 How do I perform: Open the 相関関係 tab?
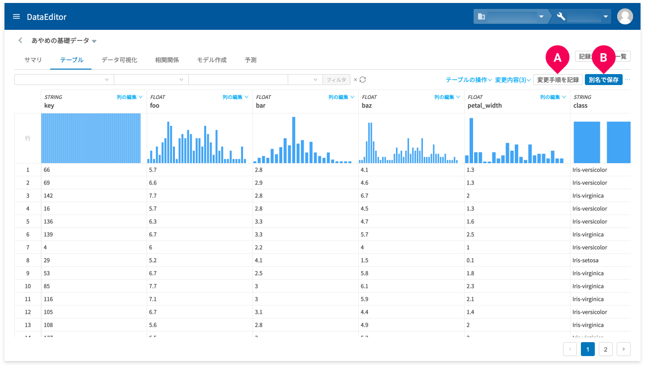click(x=167, y=60)
